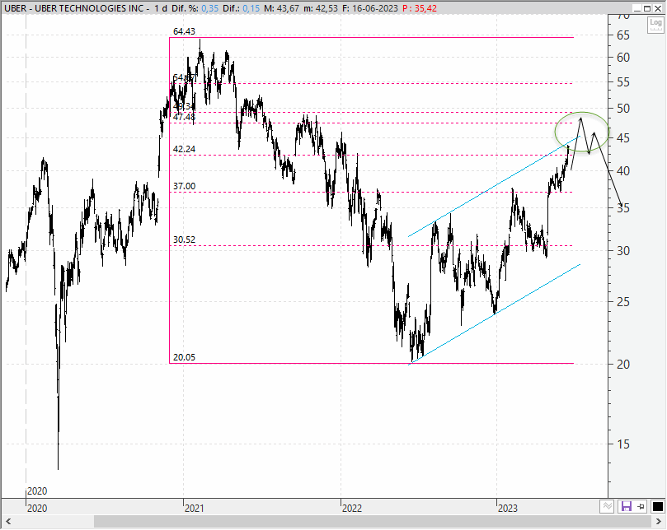
Task: Click the 60 price axis label
Action: coord(623,58)
